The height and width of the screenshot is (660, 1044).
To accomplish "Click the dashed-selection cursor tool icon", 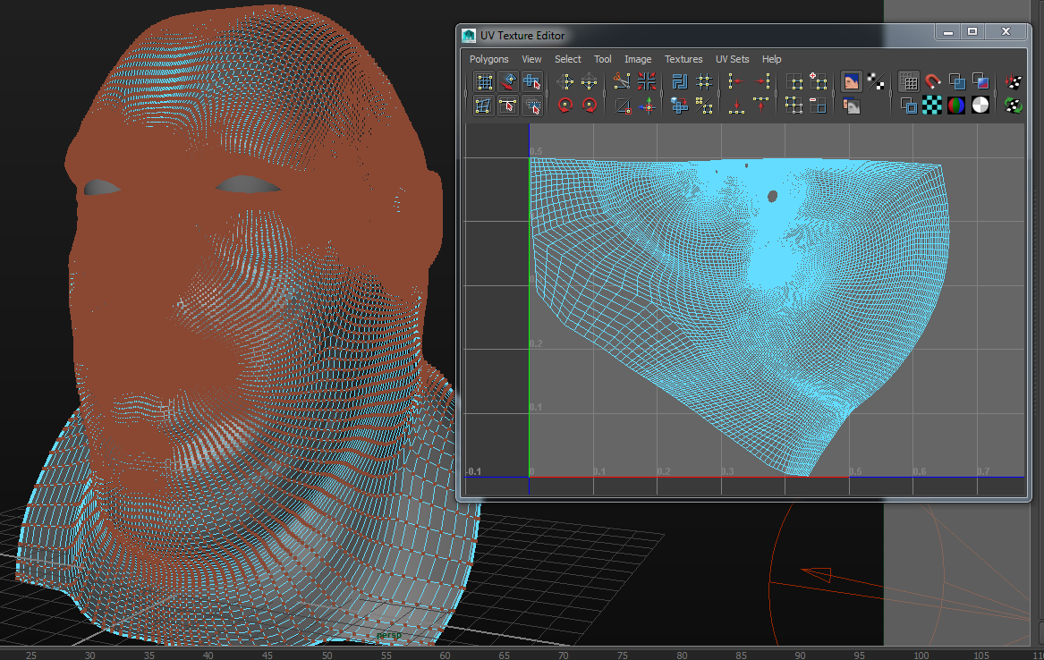I will [x=532, y=106].
